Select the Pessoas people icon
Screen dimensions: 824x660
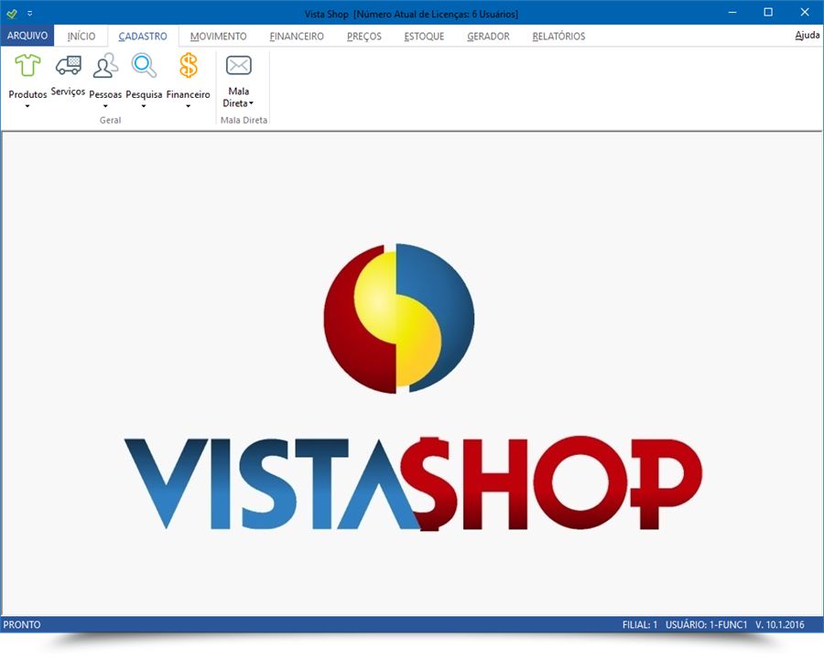[105, 66]
